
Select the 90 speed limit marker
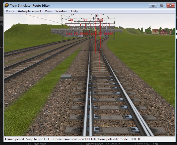[85, 20]
